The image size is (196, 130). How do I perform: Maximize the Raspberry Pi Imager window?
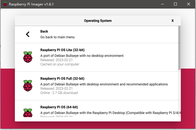[x=175, y=4]
